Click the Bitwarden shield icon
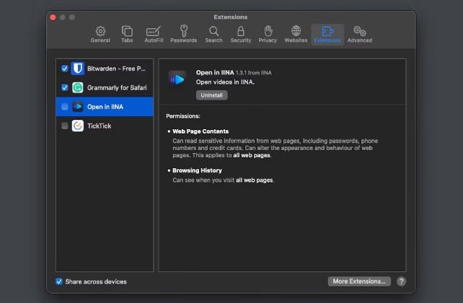 point(78,69)
